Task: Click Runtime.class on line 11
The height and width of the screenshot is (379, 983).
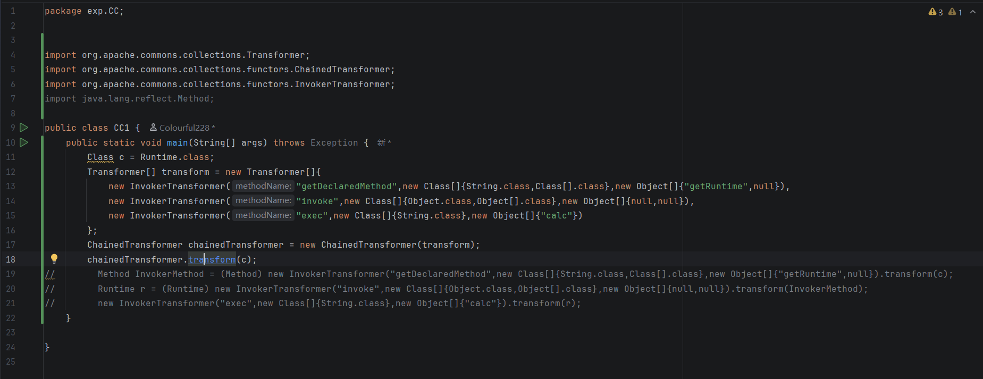Action: 175,157
